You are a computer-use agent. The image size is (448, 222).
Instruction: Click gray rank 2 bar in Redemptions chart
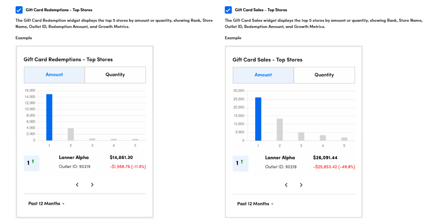point(71,134)
